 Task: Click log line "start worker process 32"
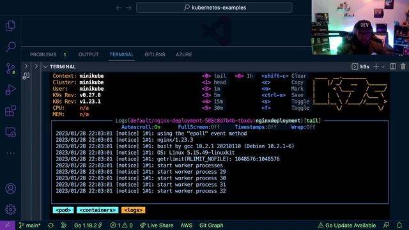192,191
